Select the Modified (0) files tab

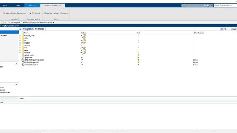40,29
